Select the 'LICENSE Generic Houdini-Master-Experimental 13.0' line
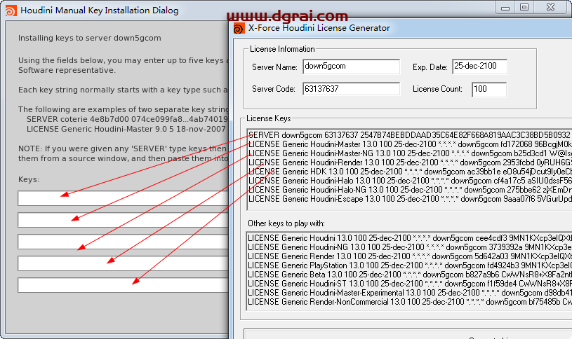 [410, 293]
